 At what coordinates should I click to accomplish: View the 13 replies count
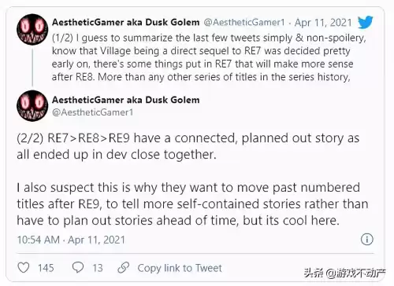(98, 268)
